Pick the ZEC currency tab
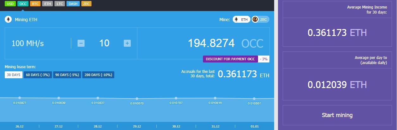397x130 pixels. tap(86, 4)
